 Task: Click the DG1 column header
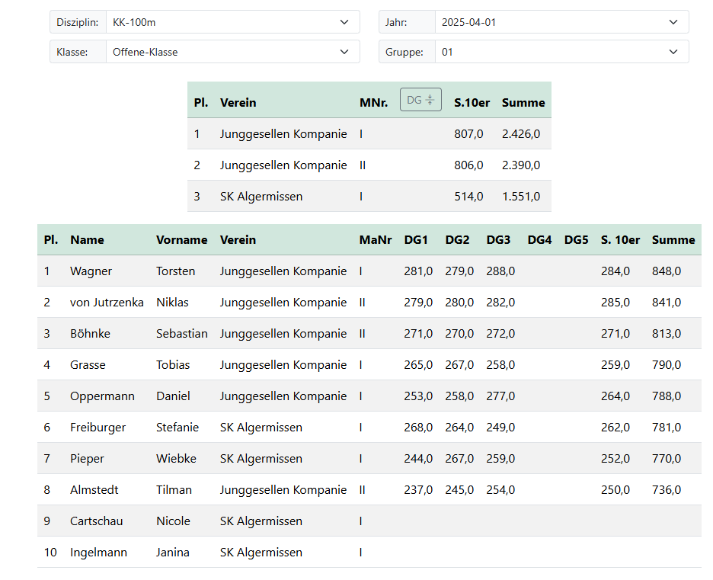416,239
